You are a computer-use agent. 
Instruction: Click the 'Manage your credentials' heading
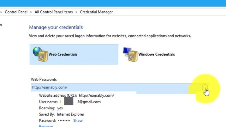[x=56, y=27]
